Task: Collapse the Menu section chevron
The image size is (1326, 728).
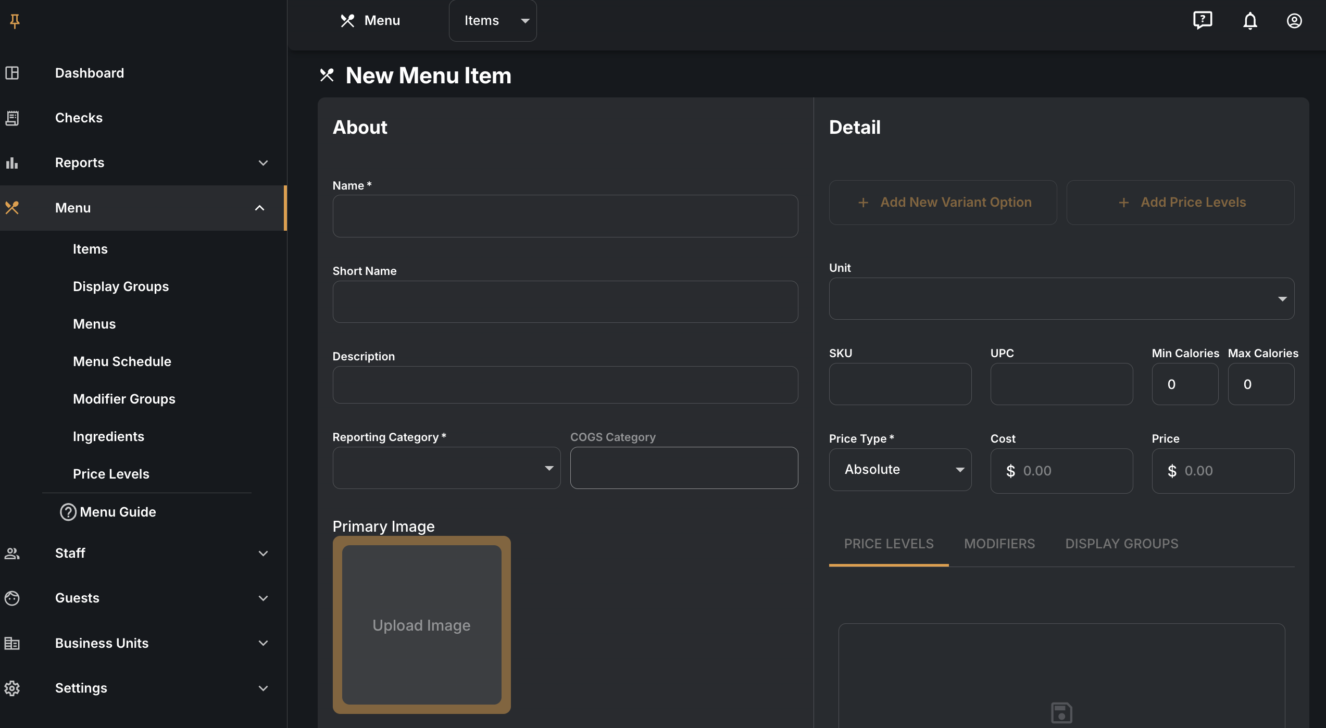Action: pos(259,208)
